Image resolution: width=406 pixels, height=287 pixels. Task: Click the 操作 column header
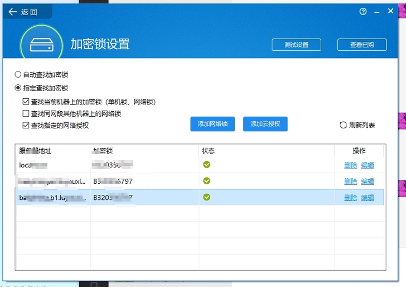coord(359,151)
